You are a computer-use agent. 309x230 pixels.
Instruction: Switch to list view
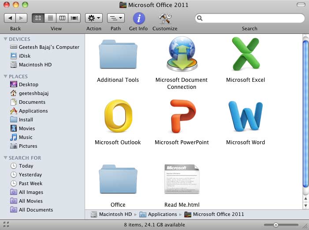(x=50, y=18)
